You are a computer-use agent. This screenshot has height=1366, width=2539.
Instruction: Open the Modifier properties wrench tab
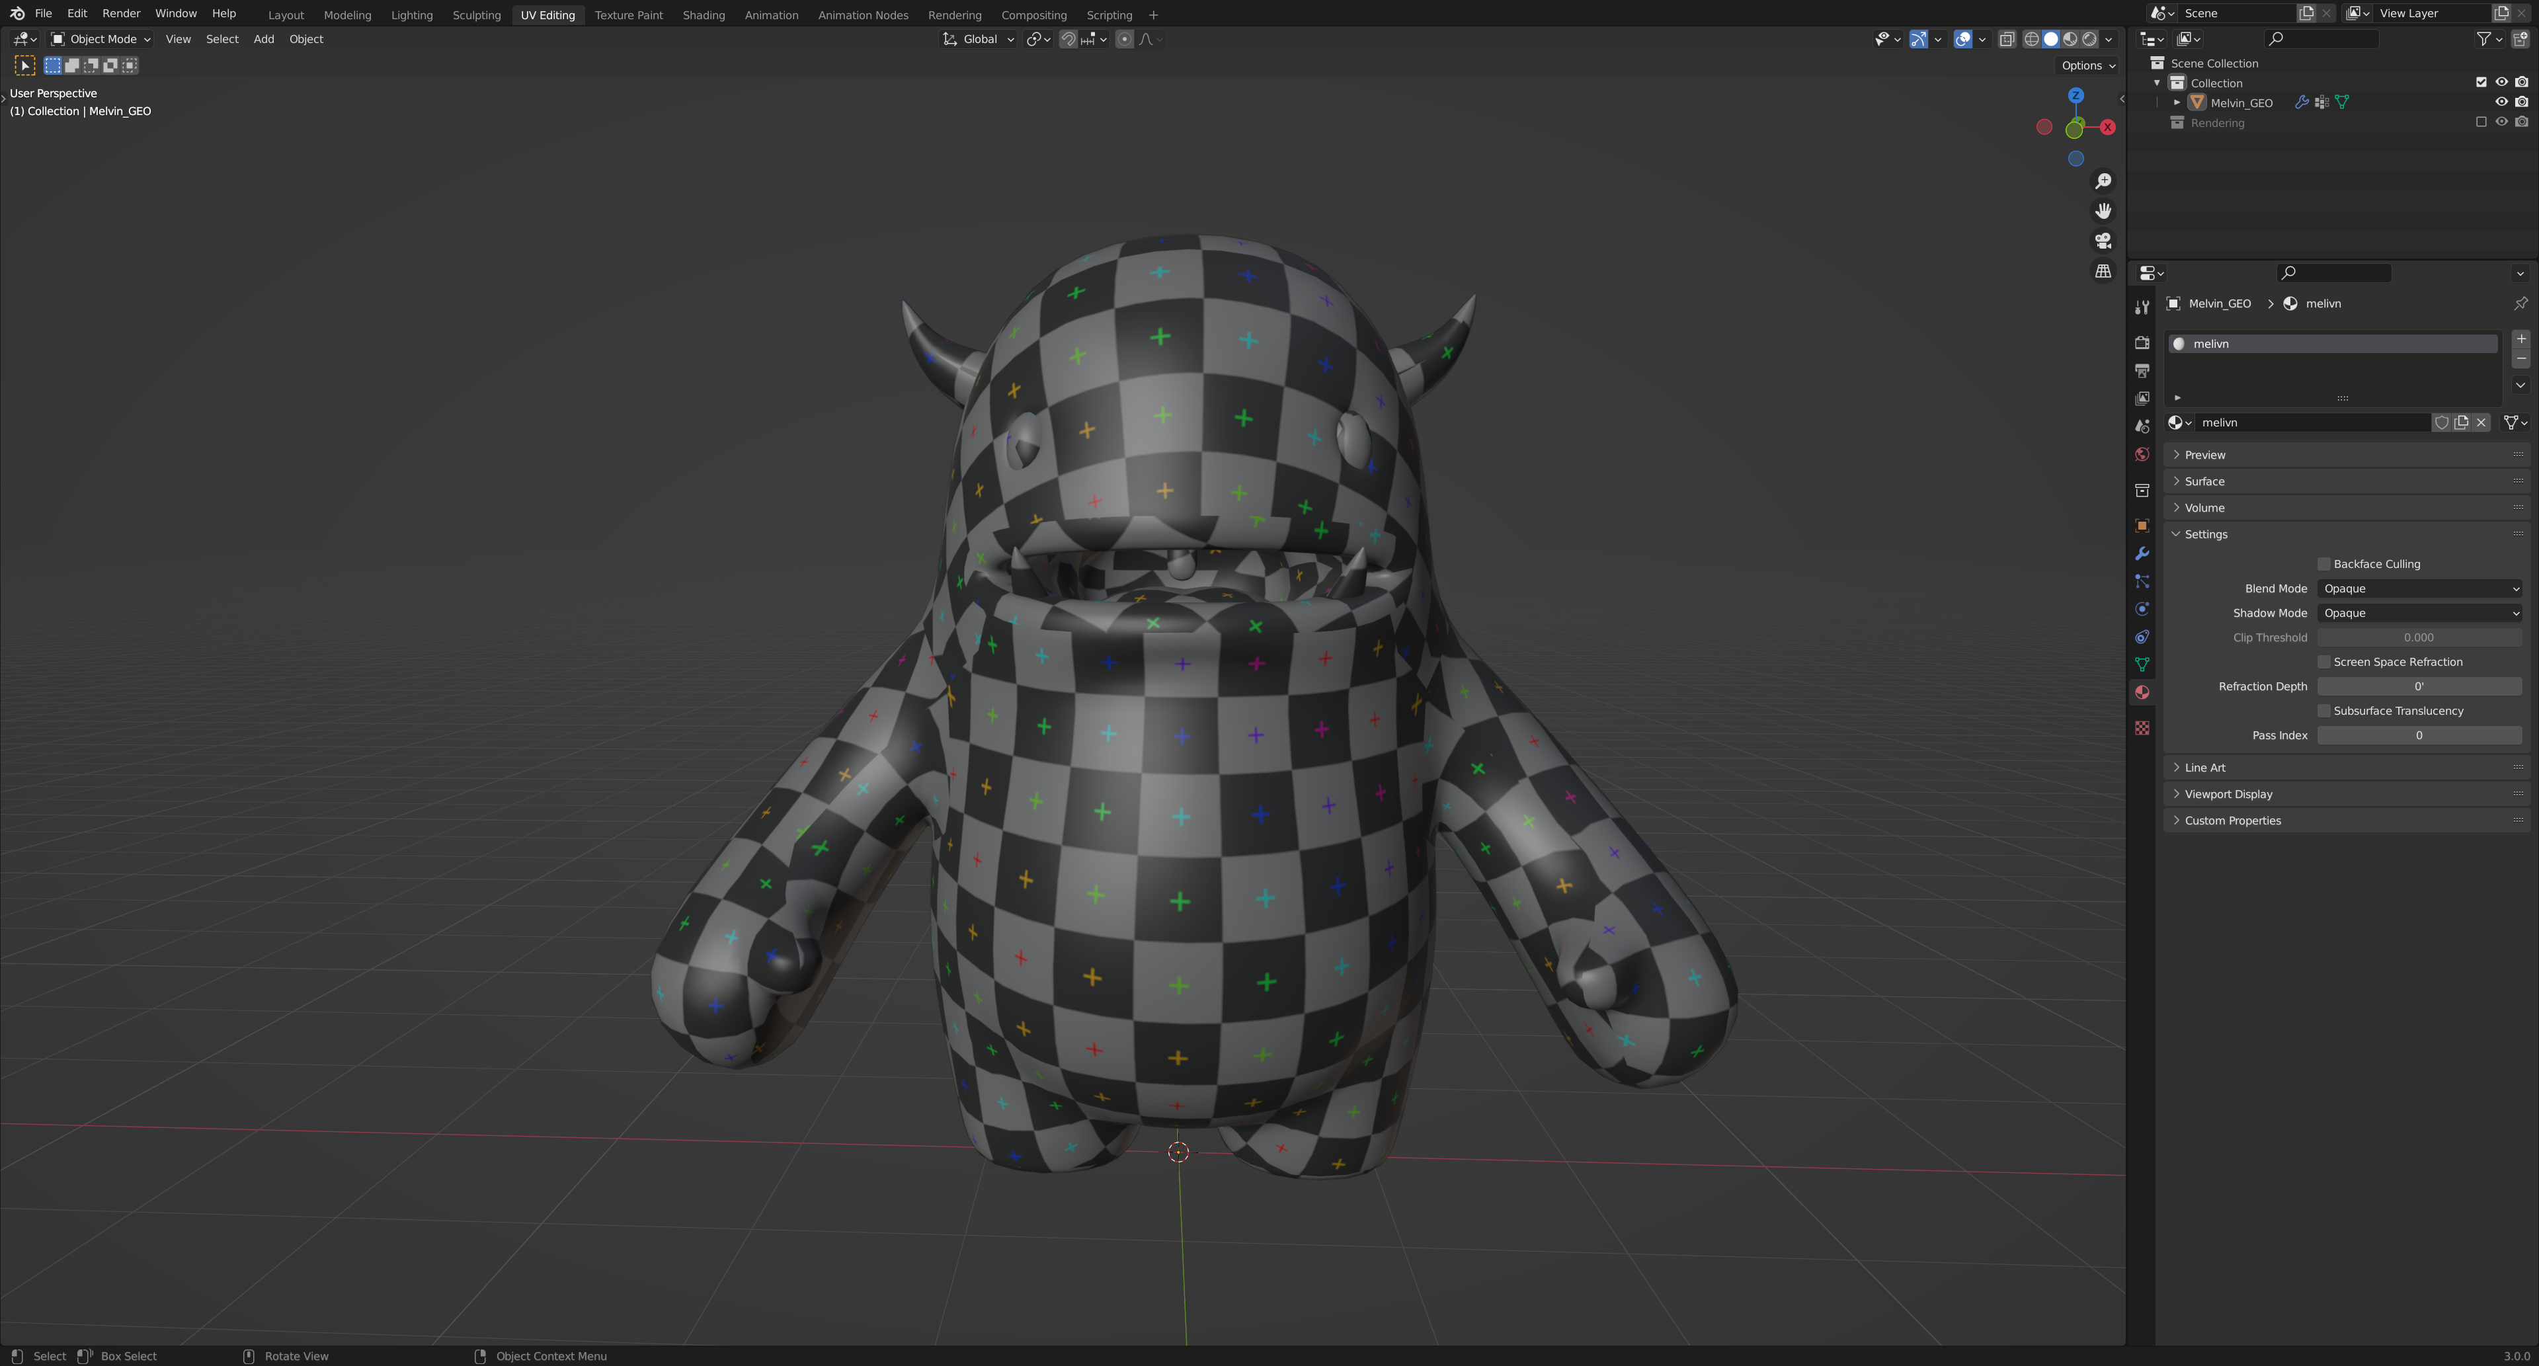pyautogui.click(x=2142, y=554)
